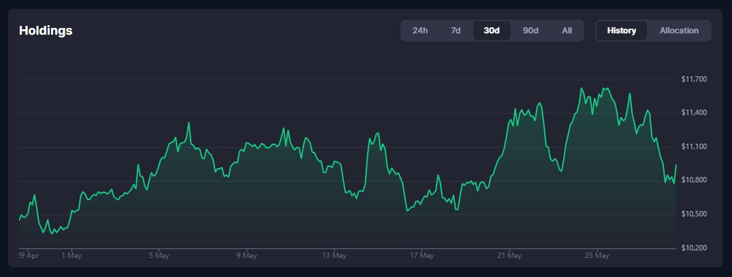
Task: Switch to History view
Action: click(x=622, y=31)
